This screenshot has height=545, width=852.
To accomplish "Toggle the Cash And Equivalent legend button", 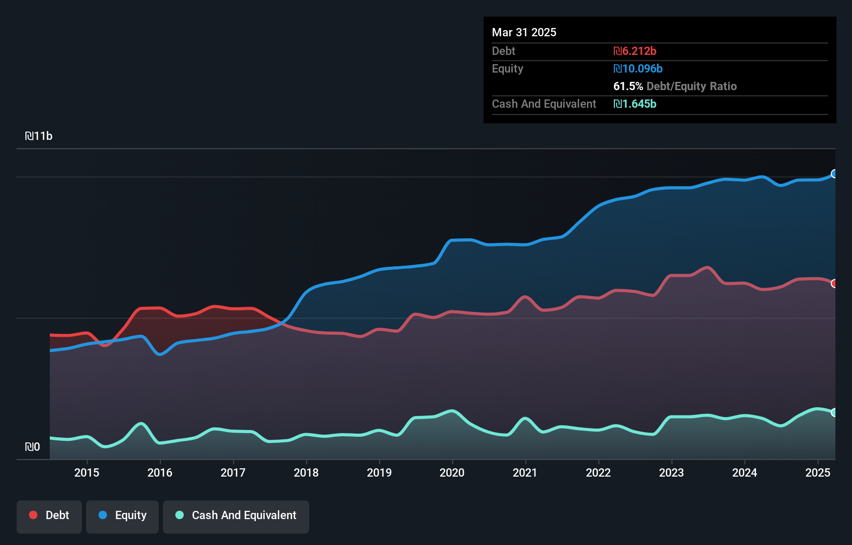I will point(236,517).
